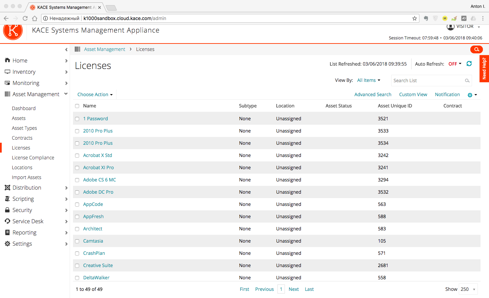Click the orange search button icon
Screen dimensions: 489x298
pos(476,49)
